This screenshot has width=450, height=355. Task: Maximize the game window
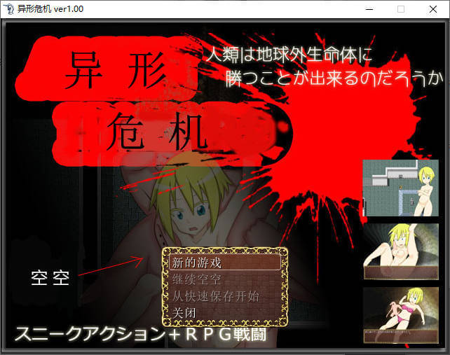pyautogui.click(x=401, y=9)
